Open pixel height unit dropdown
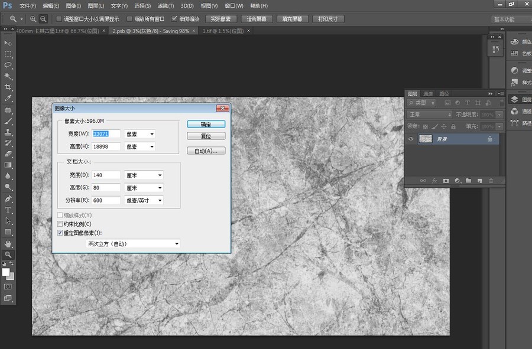Viewport: 532px width, 349px height. [x=140, y=146]
